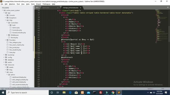170x95 pixels.
Task: Expand the assets folder
Action: [5, 67]
